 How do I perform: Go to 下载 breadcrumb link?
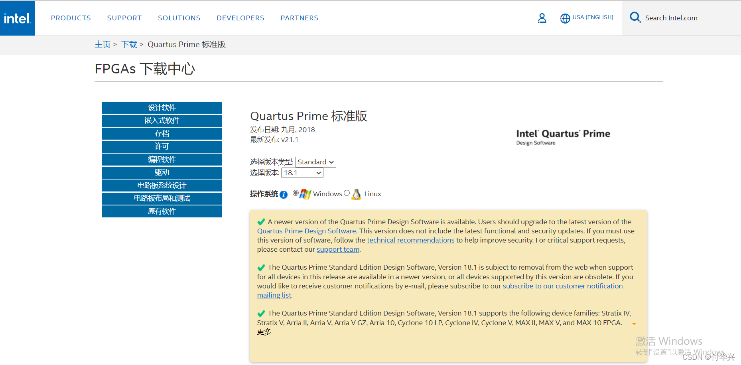pyautogui.click(x=129, y=44)
